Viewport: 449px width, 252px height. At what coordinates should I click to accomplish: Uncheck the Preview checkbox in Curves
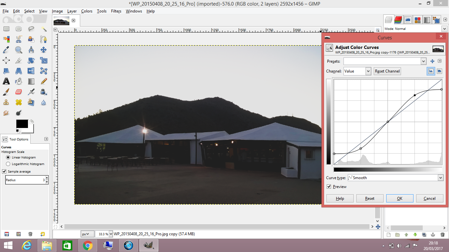pos(329,186)
